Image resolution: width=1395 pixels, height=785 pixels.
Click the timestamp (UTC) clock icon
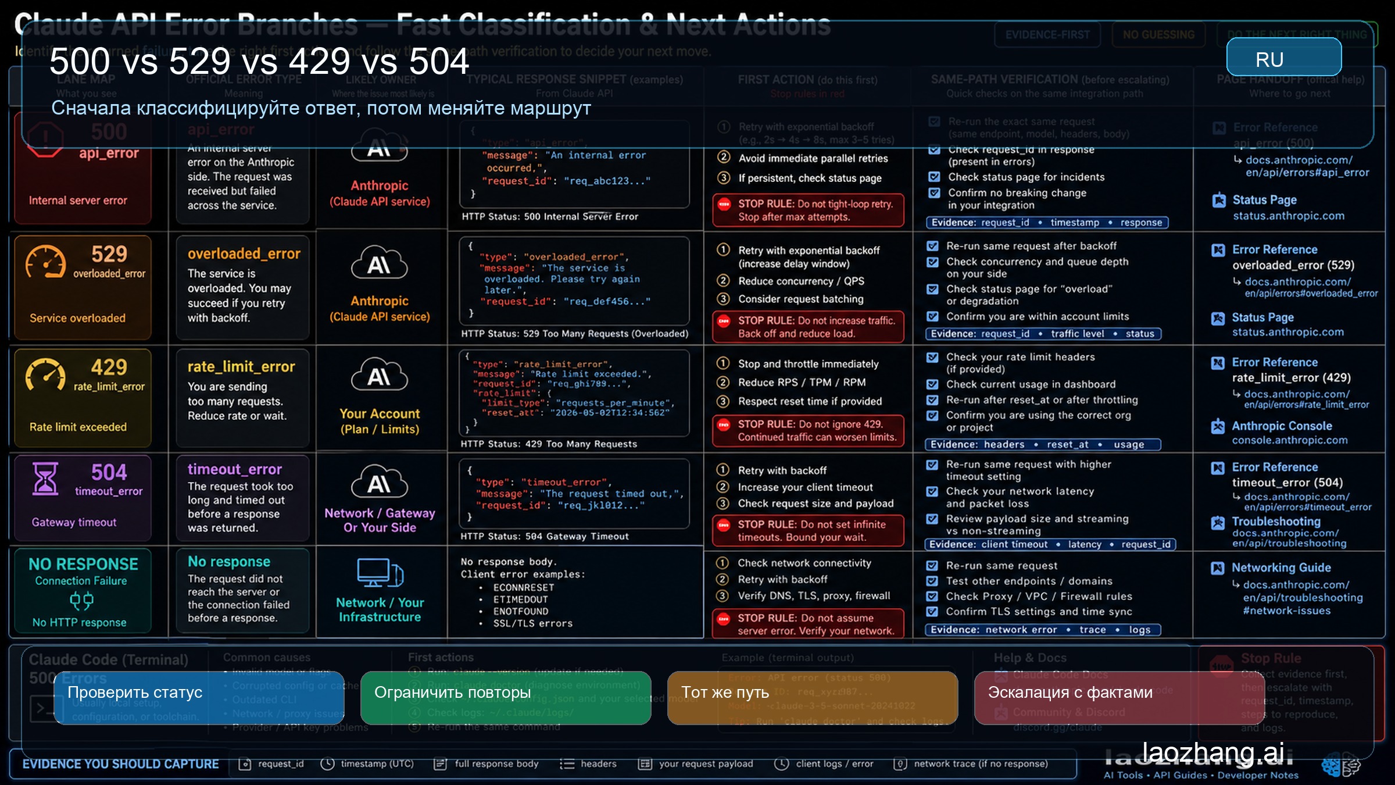coord(328,764)
